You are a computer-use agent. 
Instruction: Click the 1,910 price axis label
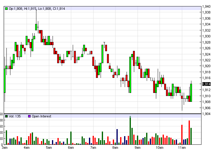pyautogui.click(x=206, y=96)
